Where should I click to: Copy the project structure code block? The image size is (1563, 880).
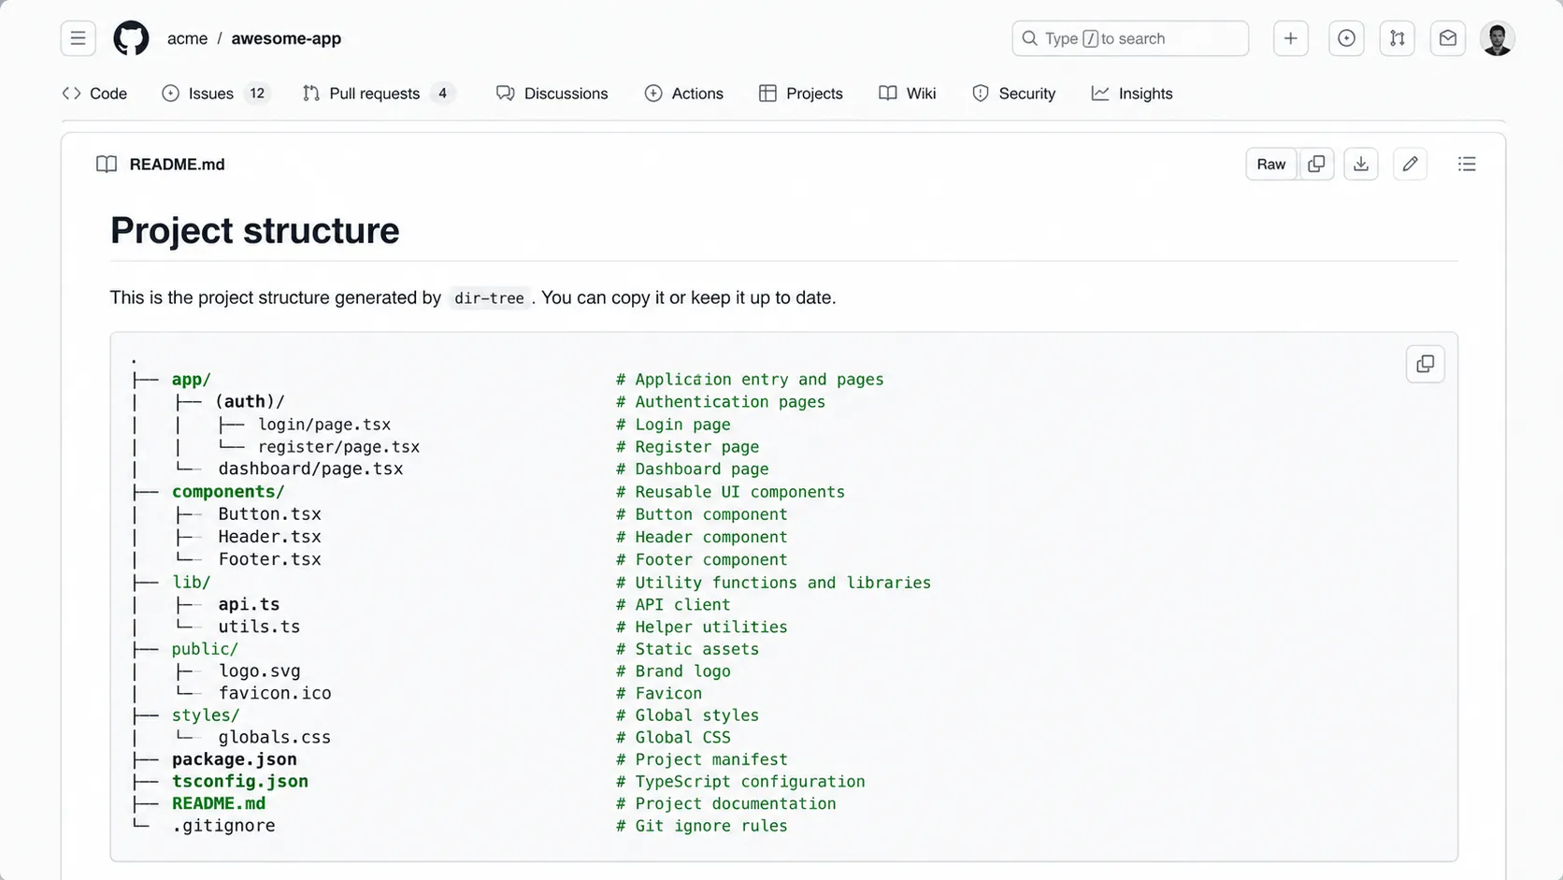click(x=1425, y=364)
